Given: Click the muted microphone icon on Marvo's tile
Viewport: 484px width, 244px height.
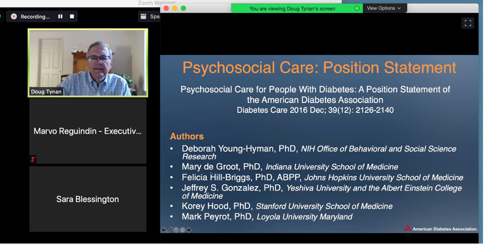Looking at the screenshot, I should pos(33,159).
